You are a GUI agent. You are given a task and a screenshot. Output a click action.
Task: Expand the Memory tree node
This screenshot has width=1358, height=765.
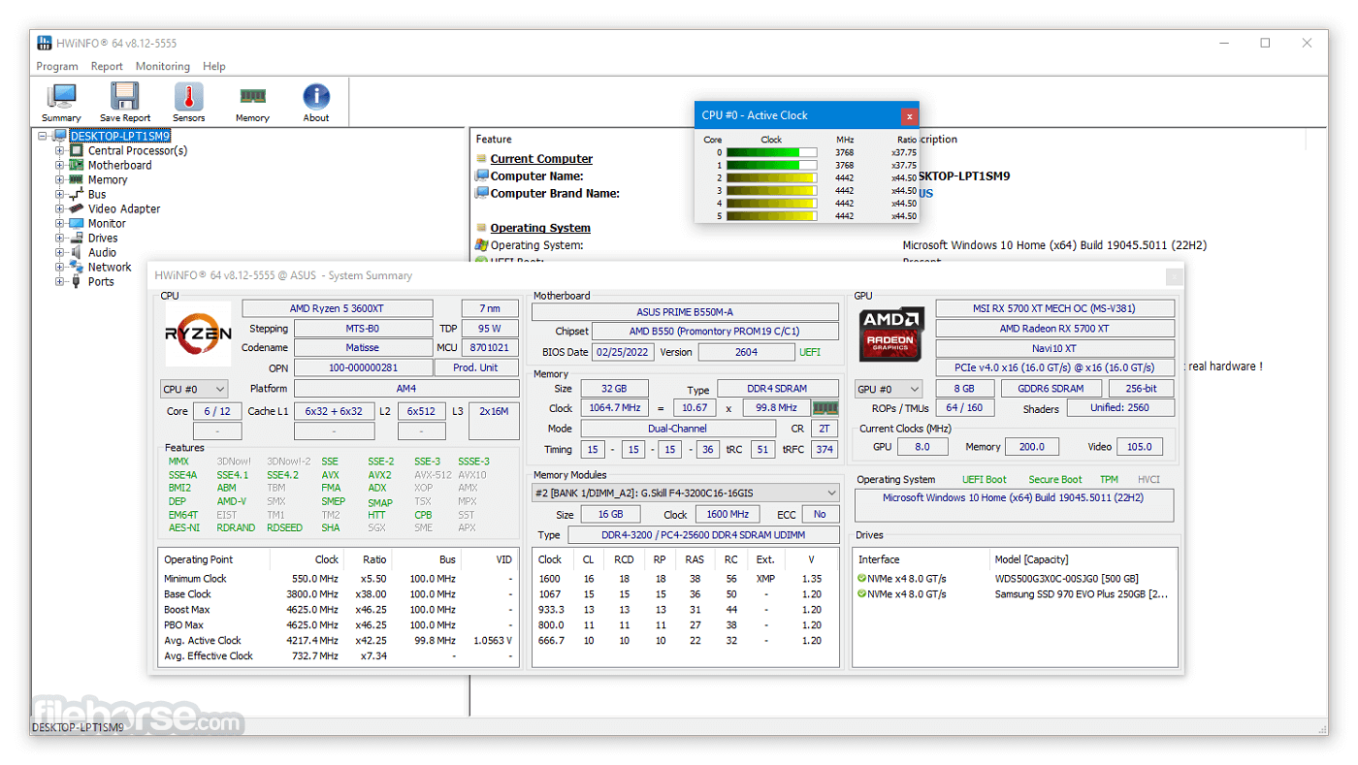(60, 179)
